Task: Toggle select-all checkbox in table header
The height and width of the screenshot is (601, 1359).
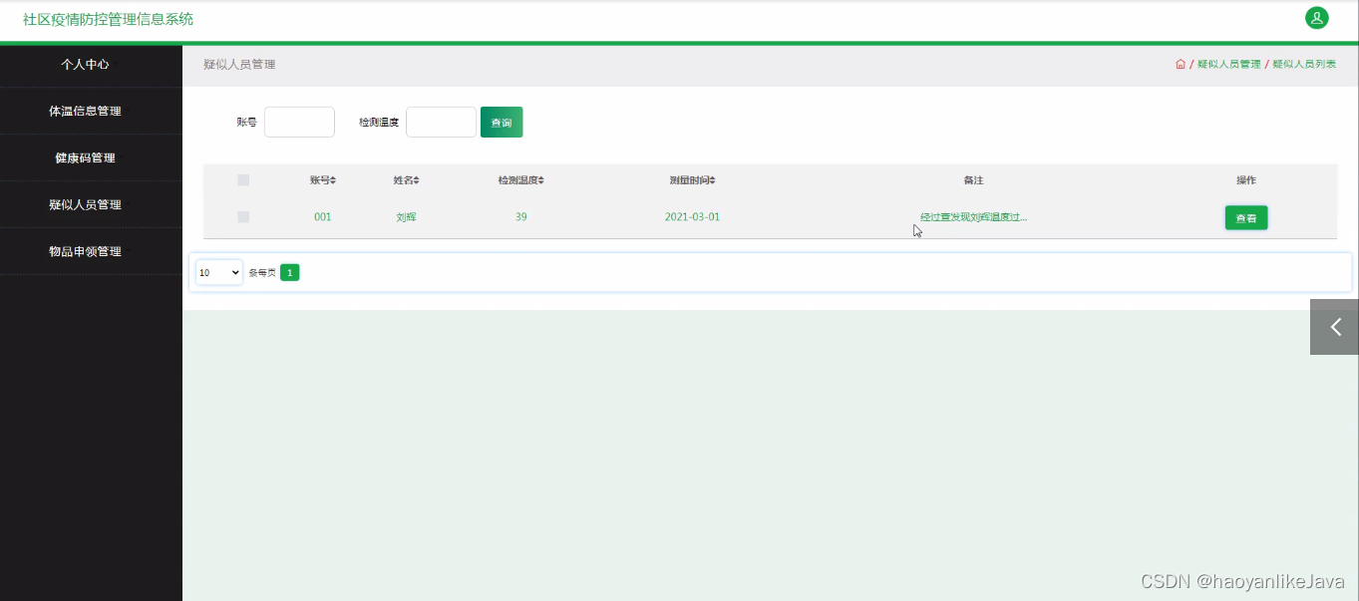Action: [243, 180]
